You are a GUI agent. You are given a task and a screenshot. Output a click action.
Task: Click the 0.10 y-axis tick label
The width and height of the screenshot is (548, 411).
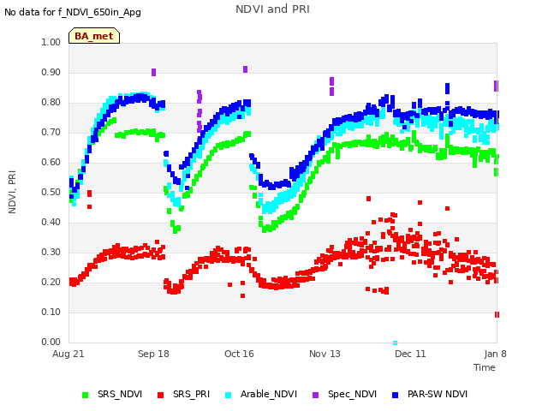(x=51, y=312)
